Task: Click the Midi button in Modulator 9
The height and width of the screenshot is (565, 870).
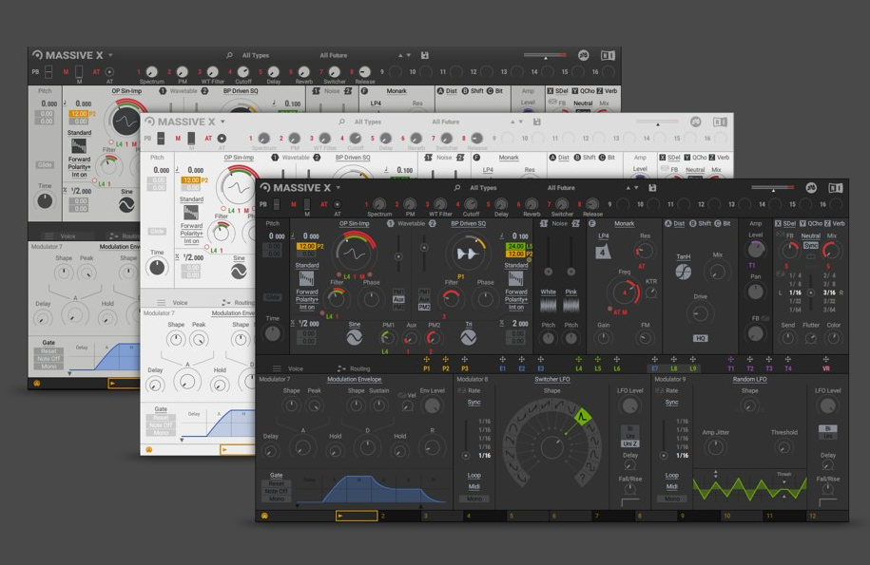Action: coord(671,487)
